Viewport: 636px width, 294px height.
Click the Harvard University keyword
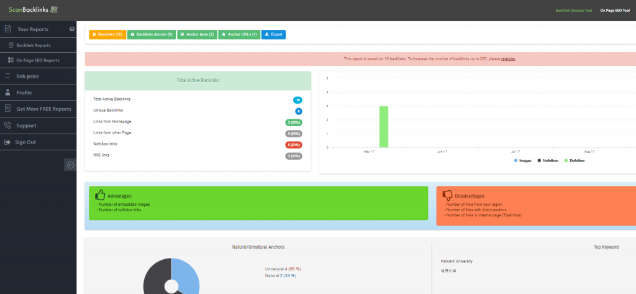(x=457, y=261)
